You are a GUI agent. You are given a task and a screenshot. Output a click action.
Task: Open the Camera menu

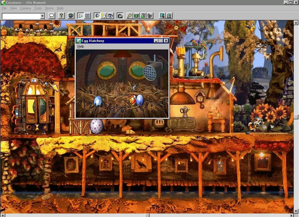tap(25, 8)
